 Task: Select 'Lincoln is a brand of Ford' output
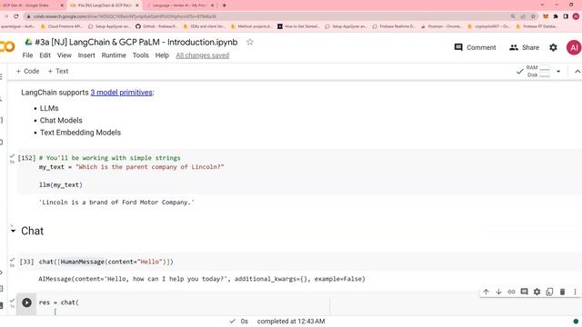click(116, 202)
